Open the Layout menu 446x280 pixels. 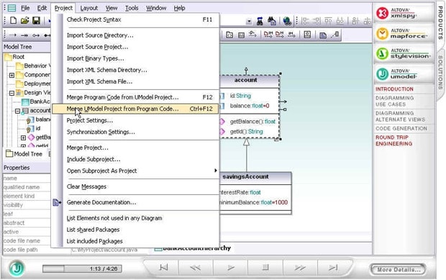pyautogui.click(x=88, y=8)
